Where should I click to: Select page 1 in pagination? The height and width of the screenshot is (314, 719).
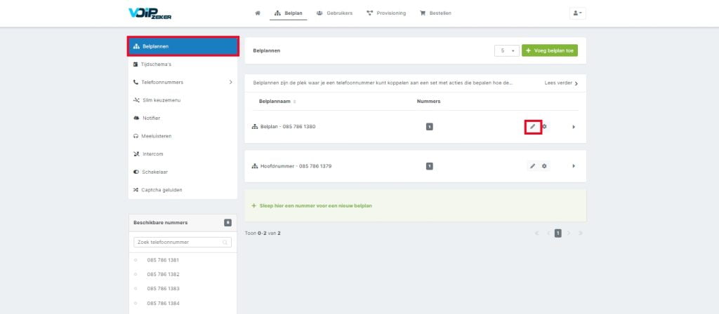coord(558,233)
